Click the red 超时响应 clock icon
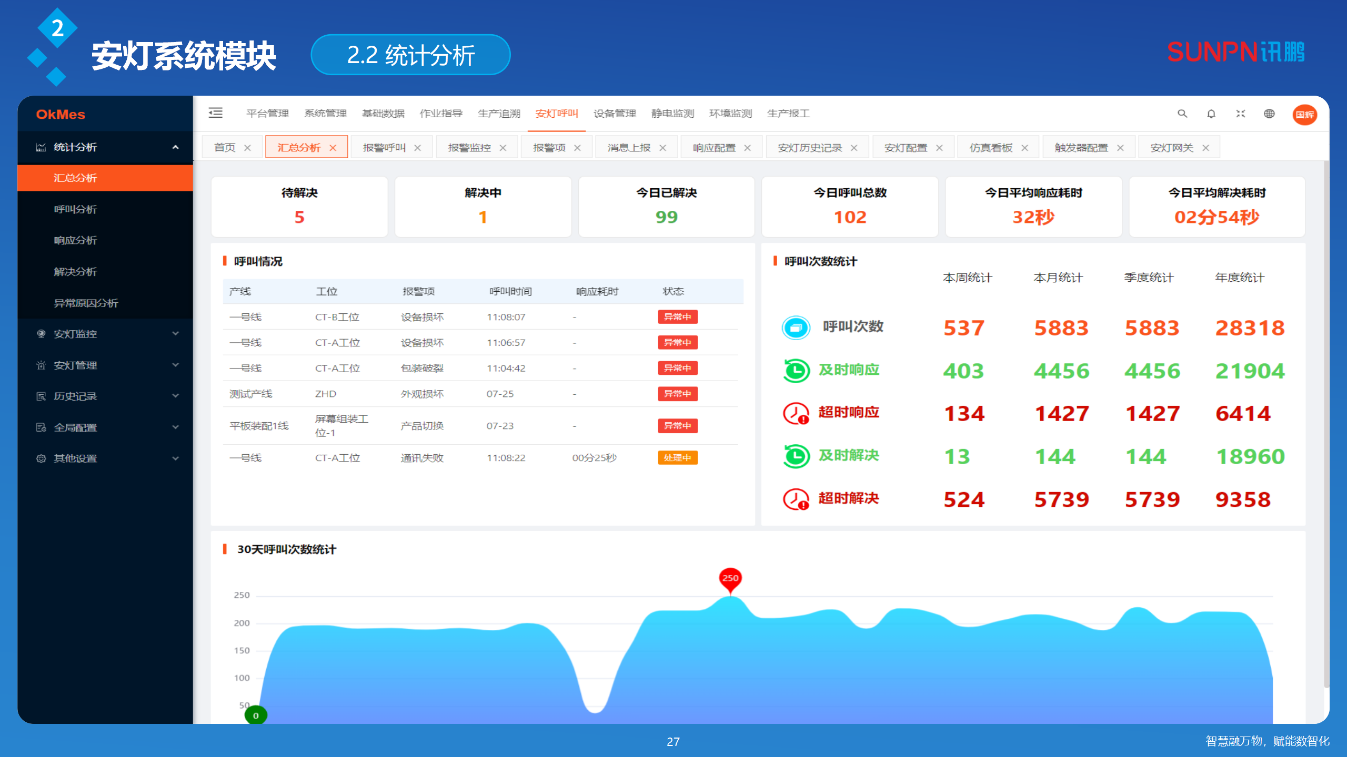Image resolution: width=1347 pixels, height=757 pixels. click(796, 413)
